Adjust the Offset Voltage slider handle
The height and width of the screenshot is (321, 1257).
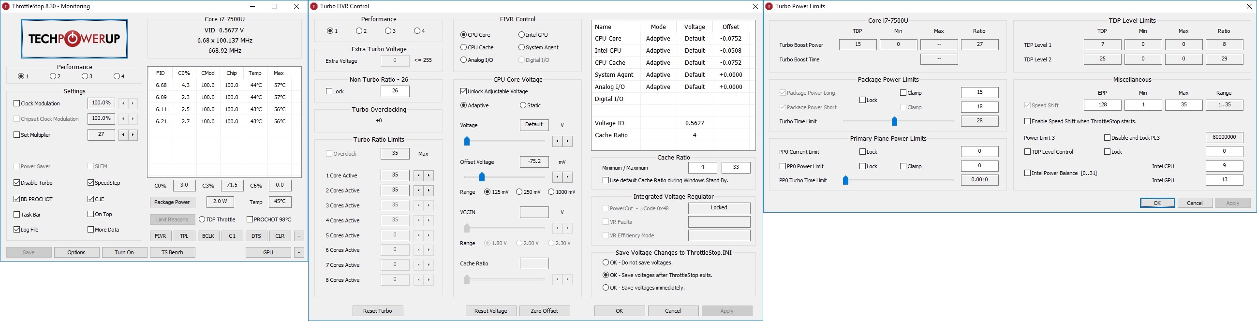pyautogui.click(x=482, y=176)
